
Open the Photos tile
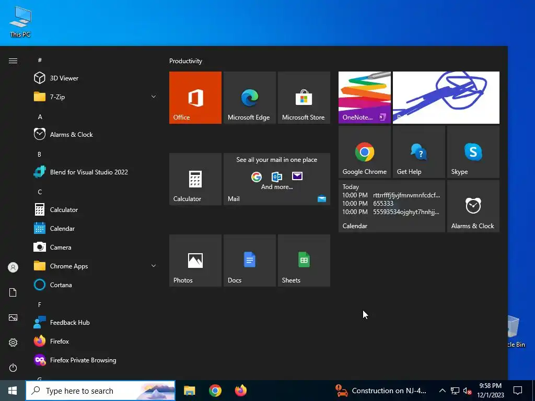195,261
